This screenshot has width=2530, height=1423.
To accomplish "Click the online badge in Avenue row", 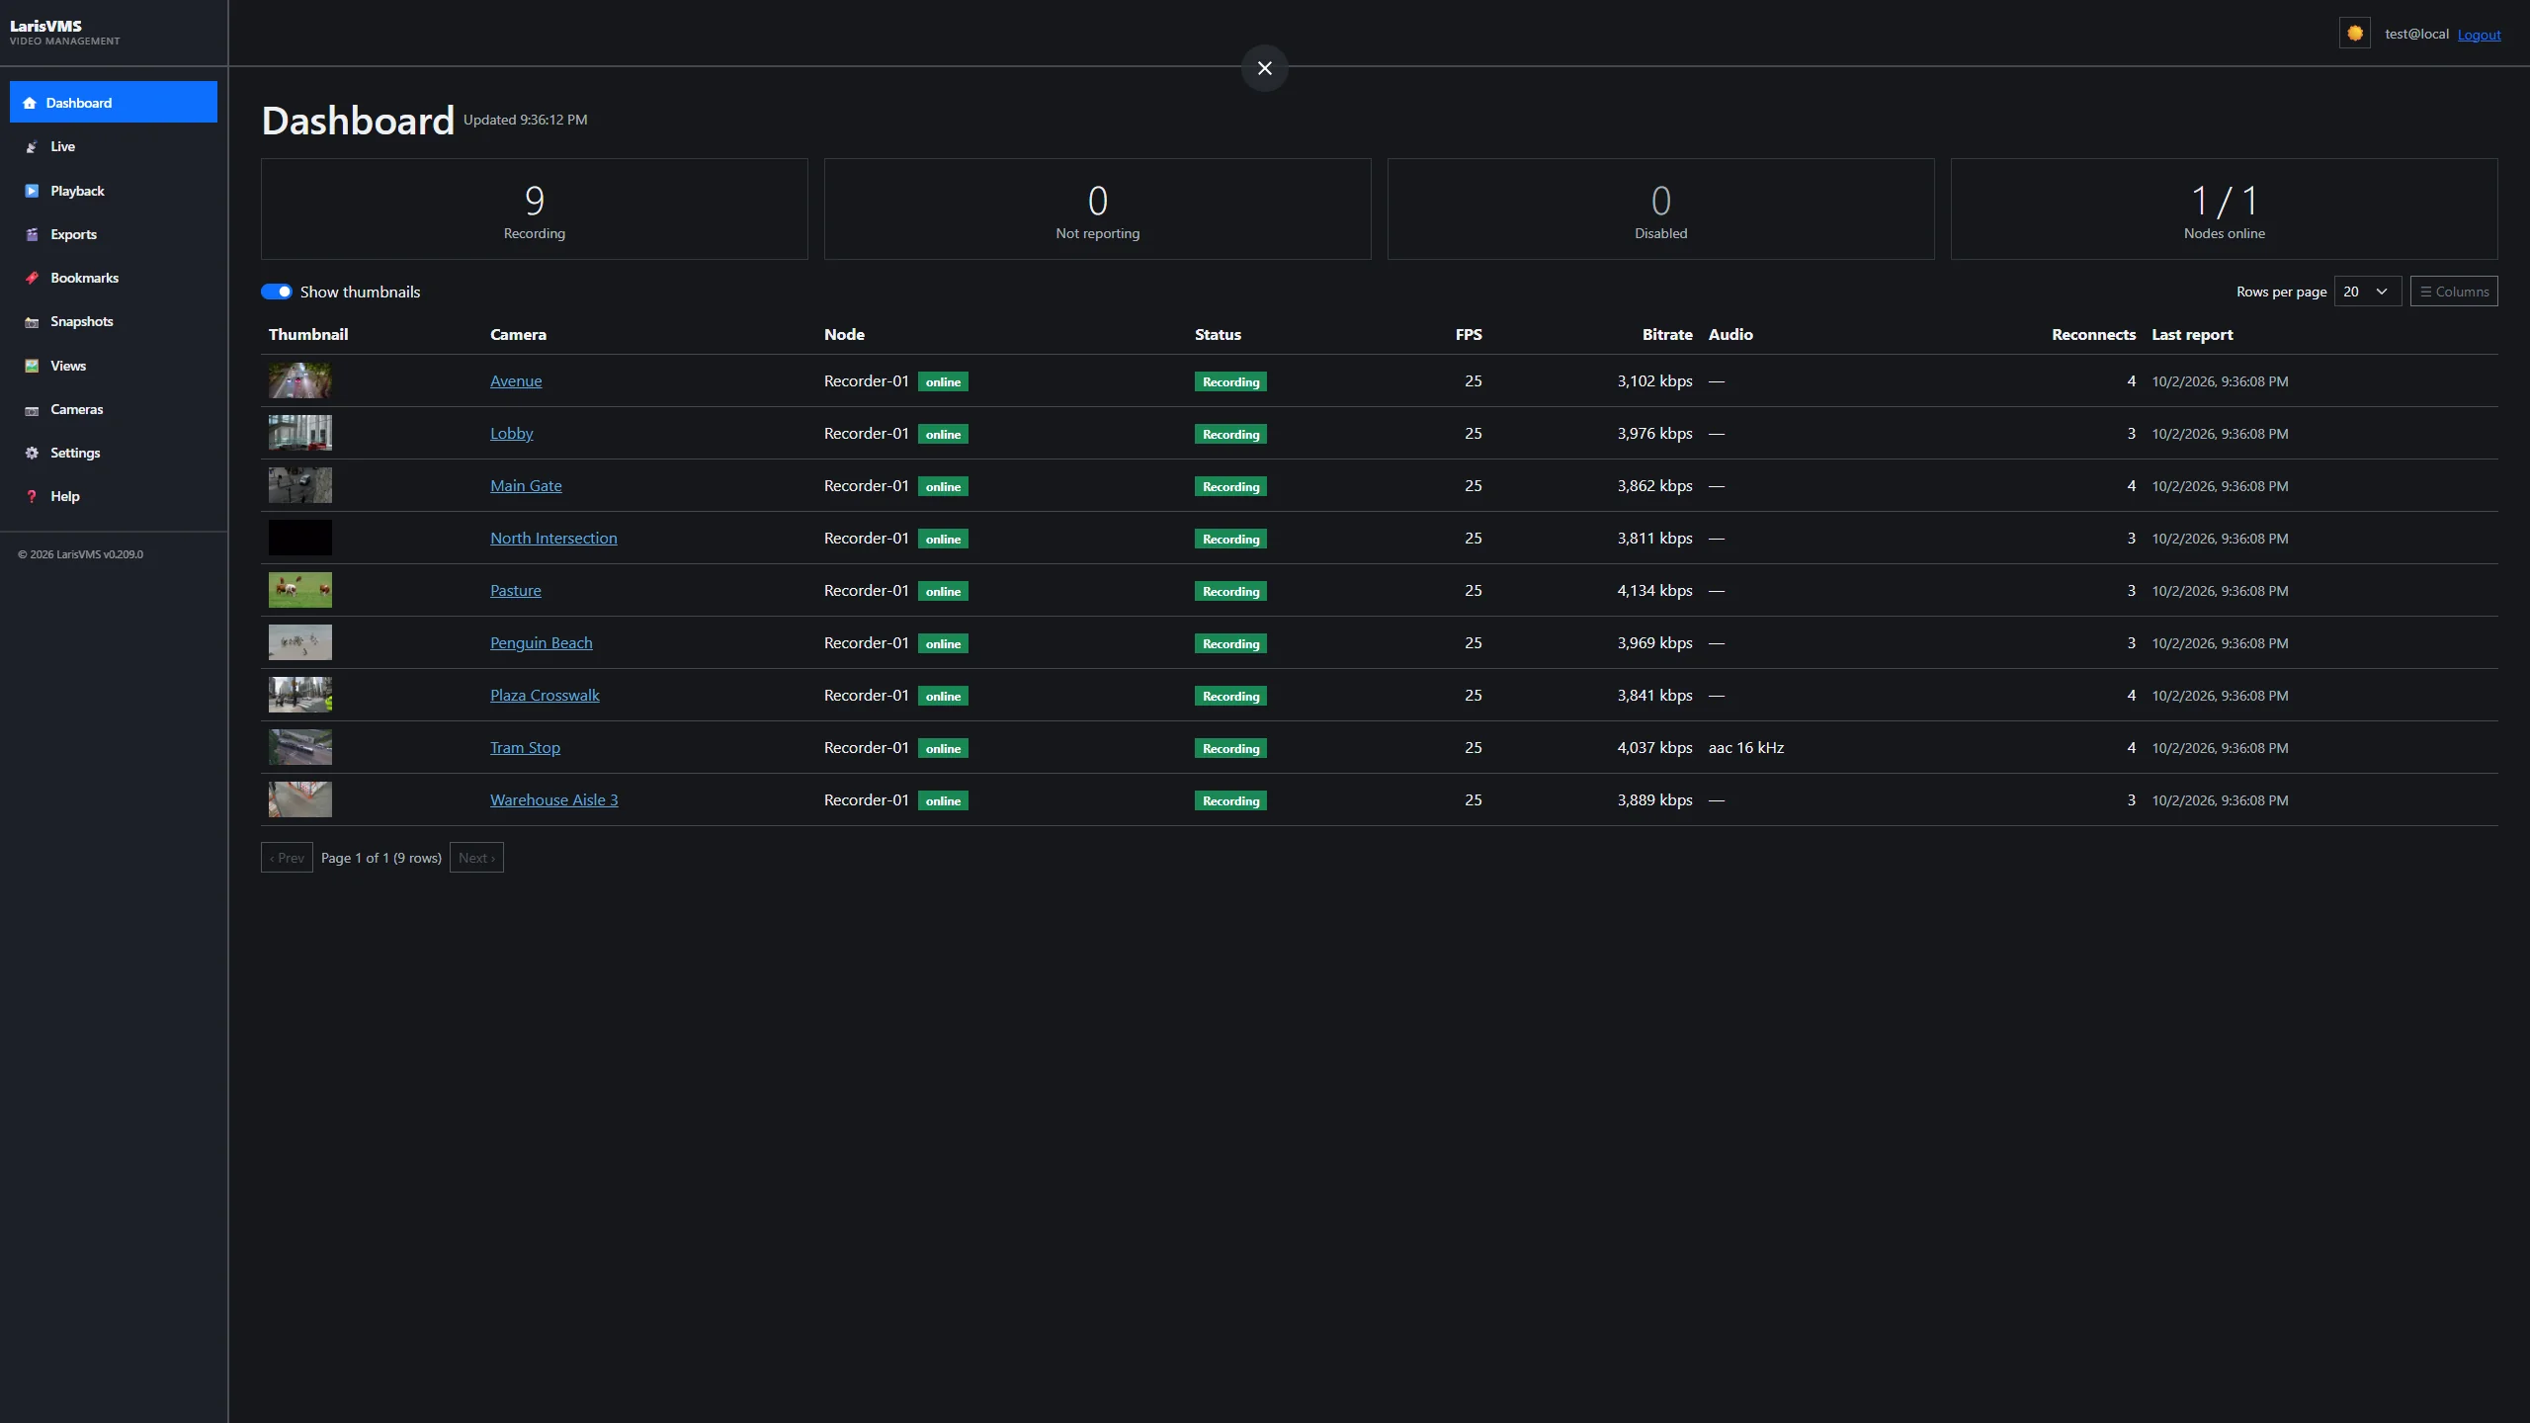I will click(x=943, y=381).
